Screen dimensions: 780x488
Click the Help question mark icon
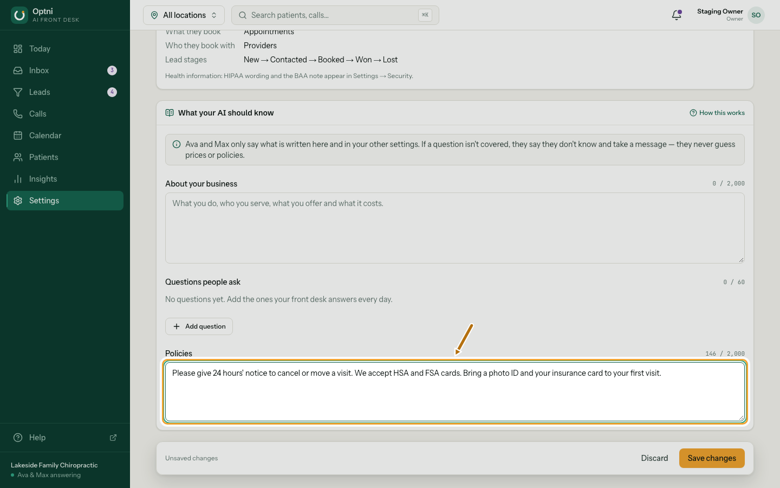(x=18, y=438)
